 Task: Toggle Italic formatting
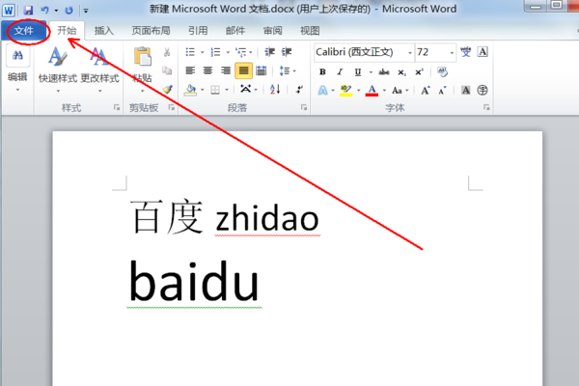340,71
